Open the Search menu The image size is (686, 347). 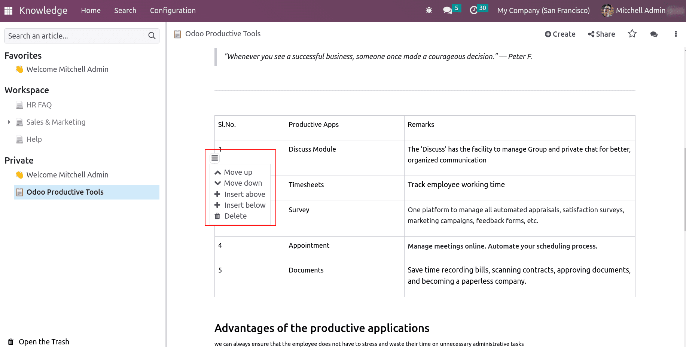[125, 10]
